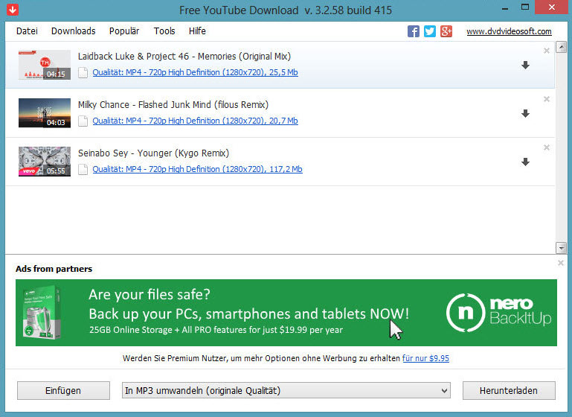Viewport: 572px width, 417px height.
Task: Open the Google Plus icon link
Action: tap(446, 31)
